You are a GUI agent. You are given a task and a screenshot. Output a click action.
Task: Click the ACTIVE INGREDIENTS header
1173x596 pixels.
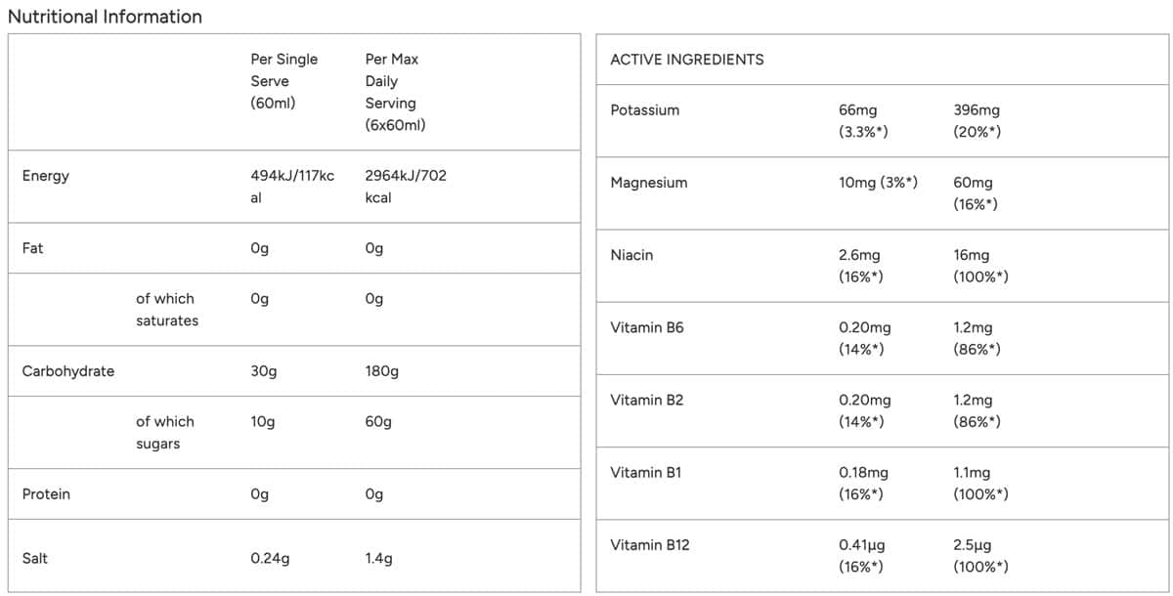(686, 60)
